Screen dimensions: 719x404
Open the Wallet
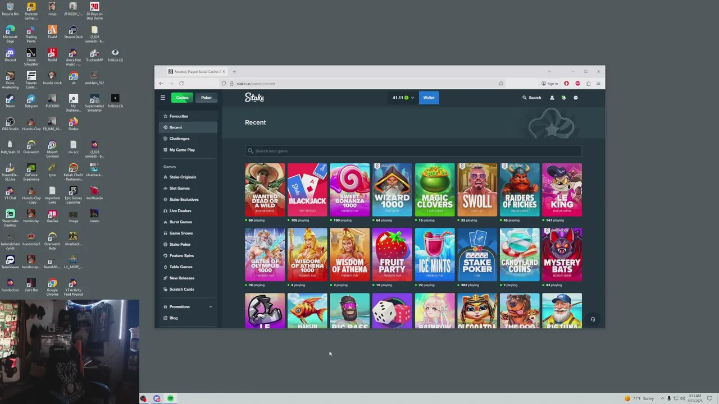[x=429, y=98]
